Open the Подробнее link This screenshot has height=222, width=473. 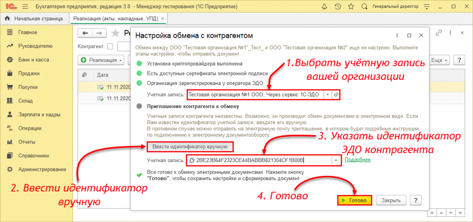point(358,160)
